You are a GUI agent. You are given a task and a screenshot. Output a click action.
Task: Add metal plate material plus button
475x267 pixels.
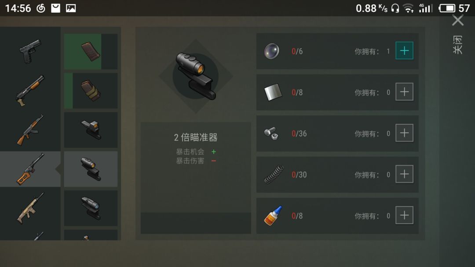(x=405, y=92)
